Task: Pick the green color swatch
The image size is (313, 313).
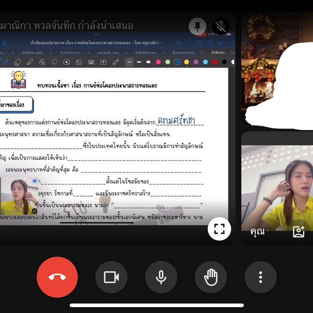Action: click(x=167, y=62)
